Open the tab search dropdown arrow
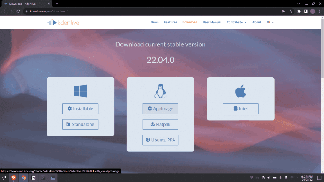Viewport: 324px width, 182px height. [298, 4]
